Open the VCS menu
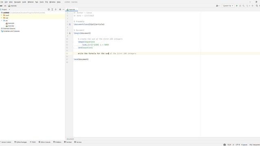The width and height of the screenshot is (260, 146). click(x=46, y=2)
